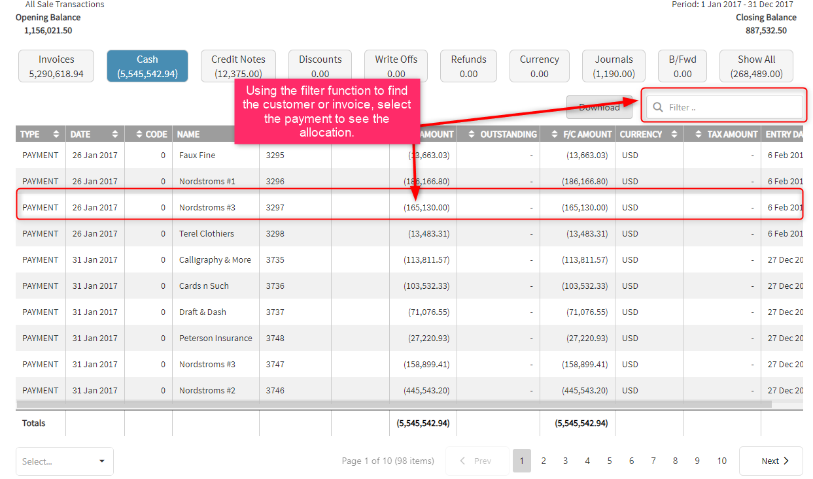813x479 pixels.
Task: Open the Refunds tab
Action: tap(468, 66)
